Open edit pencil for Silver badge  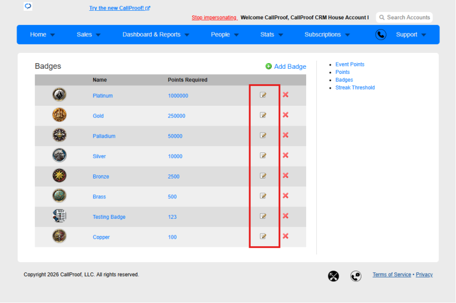(263, 155)
